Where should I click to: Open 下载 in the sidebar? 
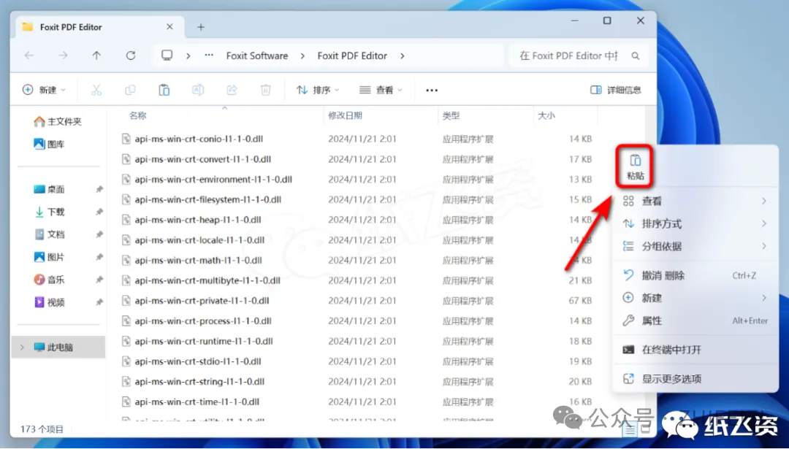click(x=49, y=212)
